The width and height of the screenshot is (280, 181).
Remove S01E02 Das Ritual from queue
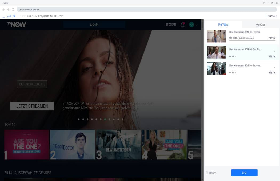[x=274, y=51]
